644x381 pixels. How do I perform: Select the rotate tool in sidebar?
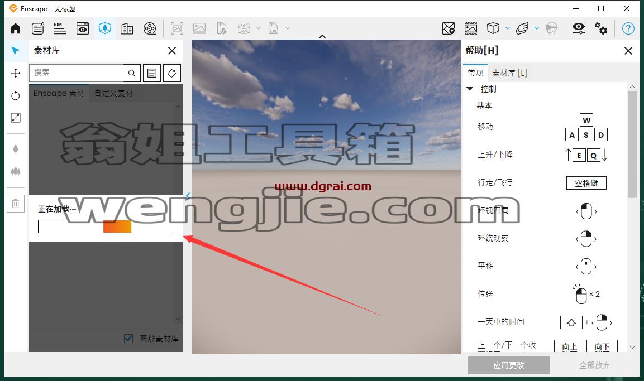[x=16, y=95]
